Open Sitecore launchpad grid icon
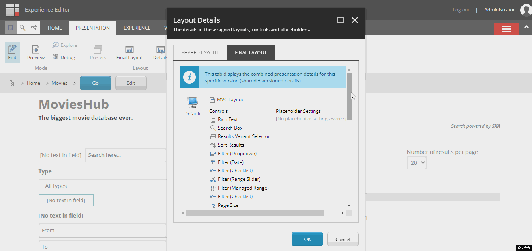532x251 pixels. 12,9
